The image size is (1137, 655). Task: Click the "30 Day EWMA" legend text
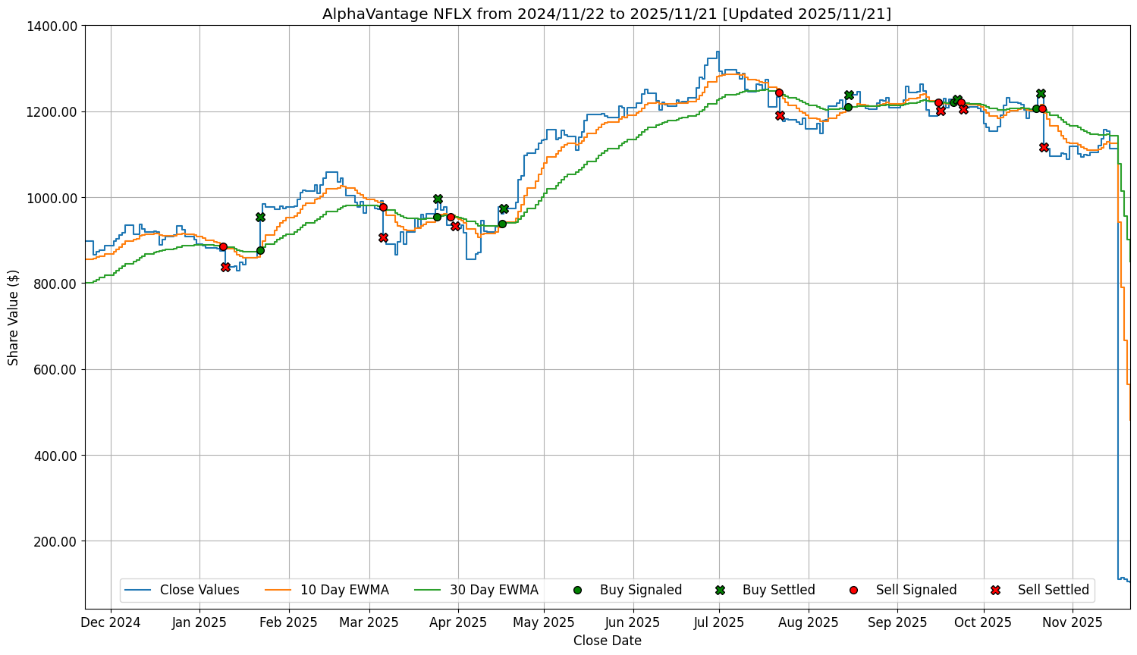494,590
